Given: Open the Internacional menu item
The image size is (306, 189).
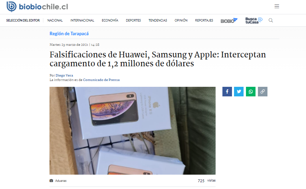Looking at the screenshot, I should click(82, 20).
